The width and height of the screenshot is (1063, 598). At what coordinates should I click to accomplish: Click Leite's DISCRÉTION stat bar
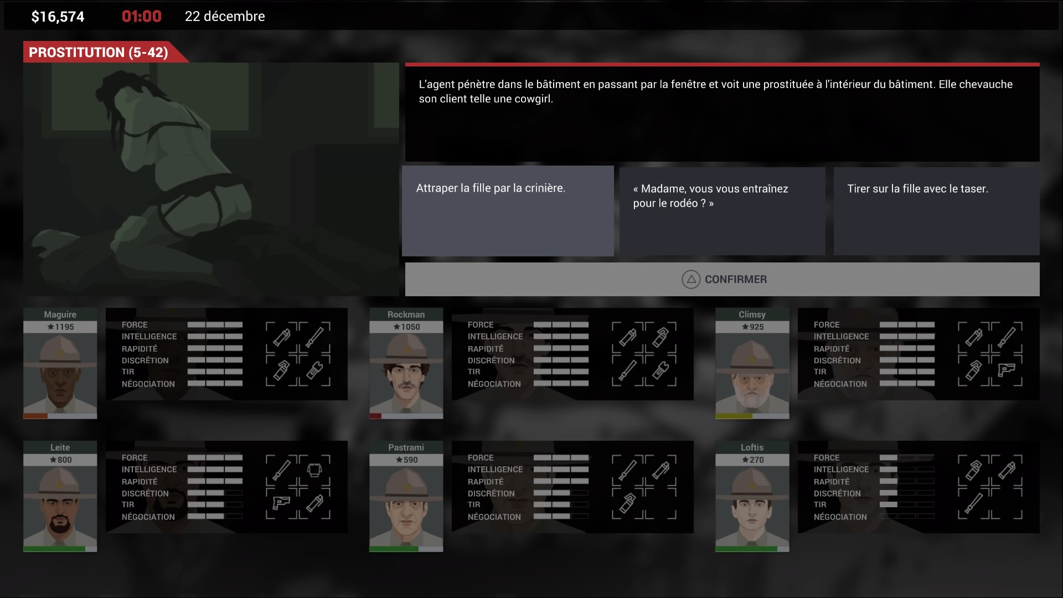(215, 493)
